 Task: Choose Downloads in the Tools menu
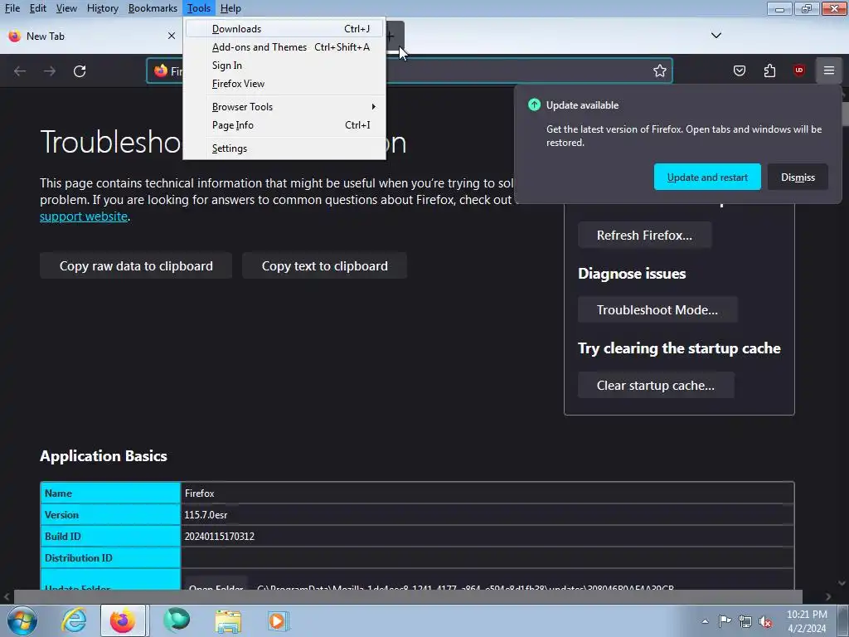pyautogui.click(x=284, y=29)
